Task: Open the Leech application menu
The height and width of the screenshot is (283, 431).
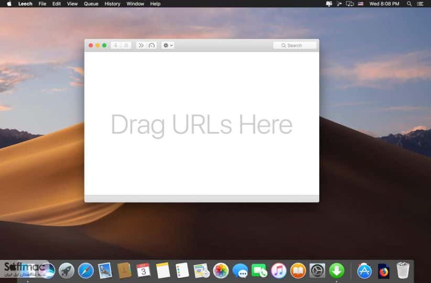Action: pyautogui.click(x=25, y=4)
